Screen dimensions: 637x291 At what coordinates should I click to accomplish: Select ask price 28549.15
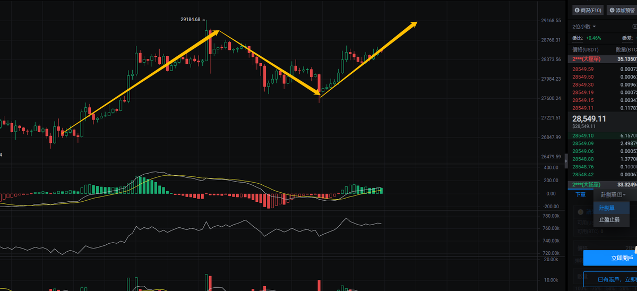583,100
